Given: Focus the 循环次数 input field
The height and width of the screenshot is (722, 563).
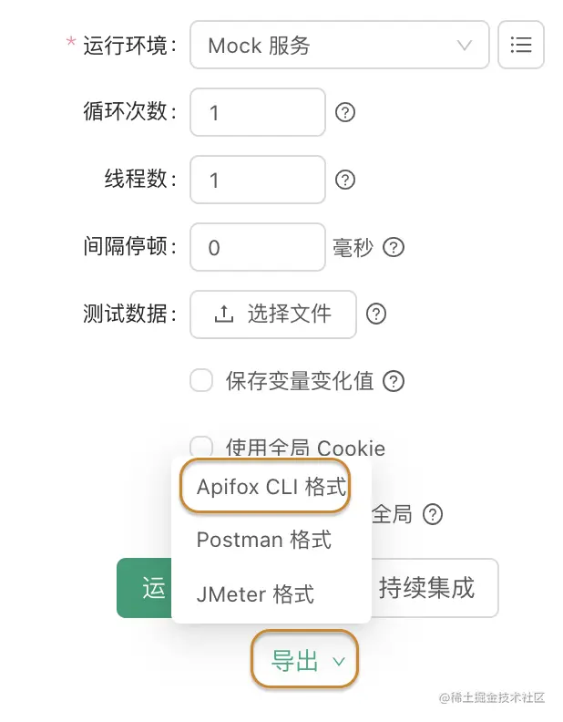Looking at the screenshot, I should [257, 113].
